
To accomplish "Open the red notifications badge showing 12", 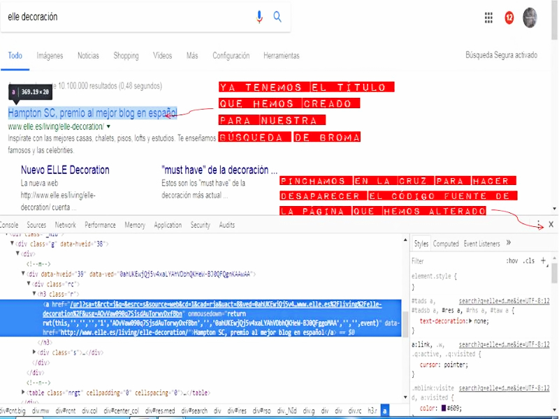I will coord(509,17).
